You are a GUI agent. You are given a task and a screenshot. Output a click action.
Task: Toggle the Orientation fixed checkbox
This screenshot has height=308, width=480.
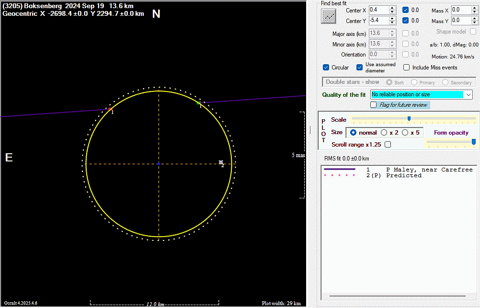tap(406, 55)
